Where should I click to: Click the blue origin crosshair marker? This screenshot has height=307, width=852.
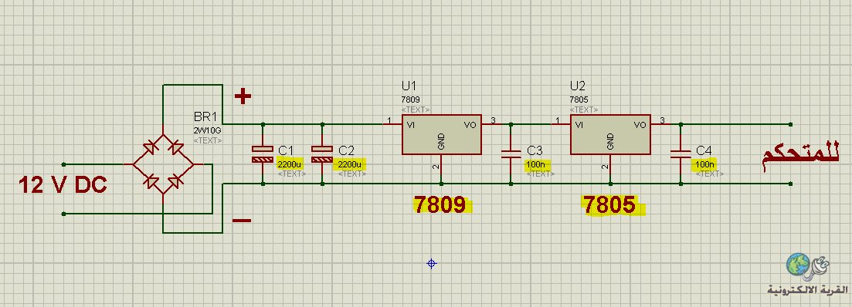pos(432,264)
